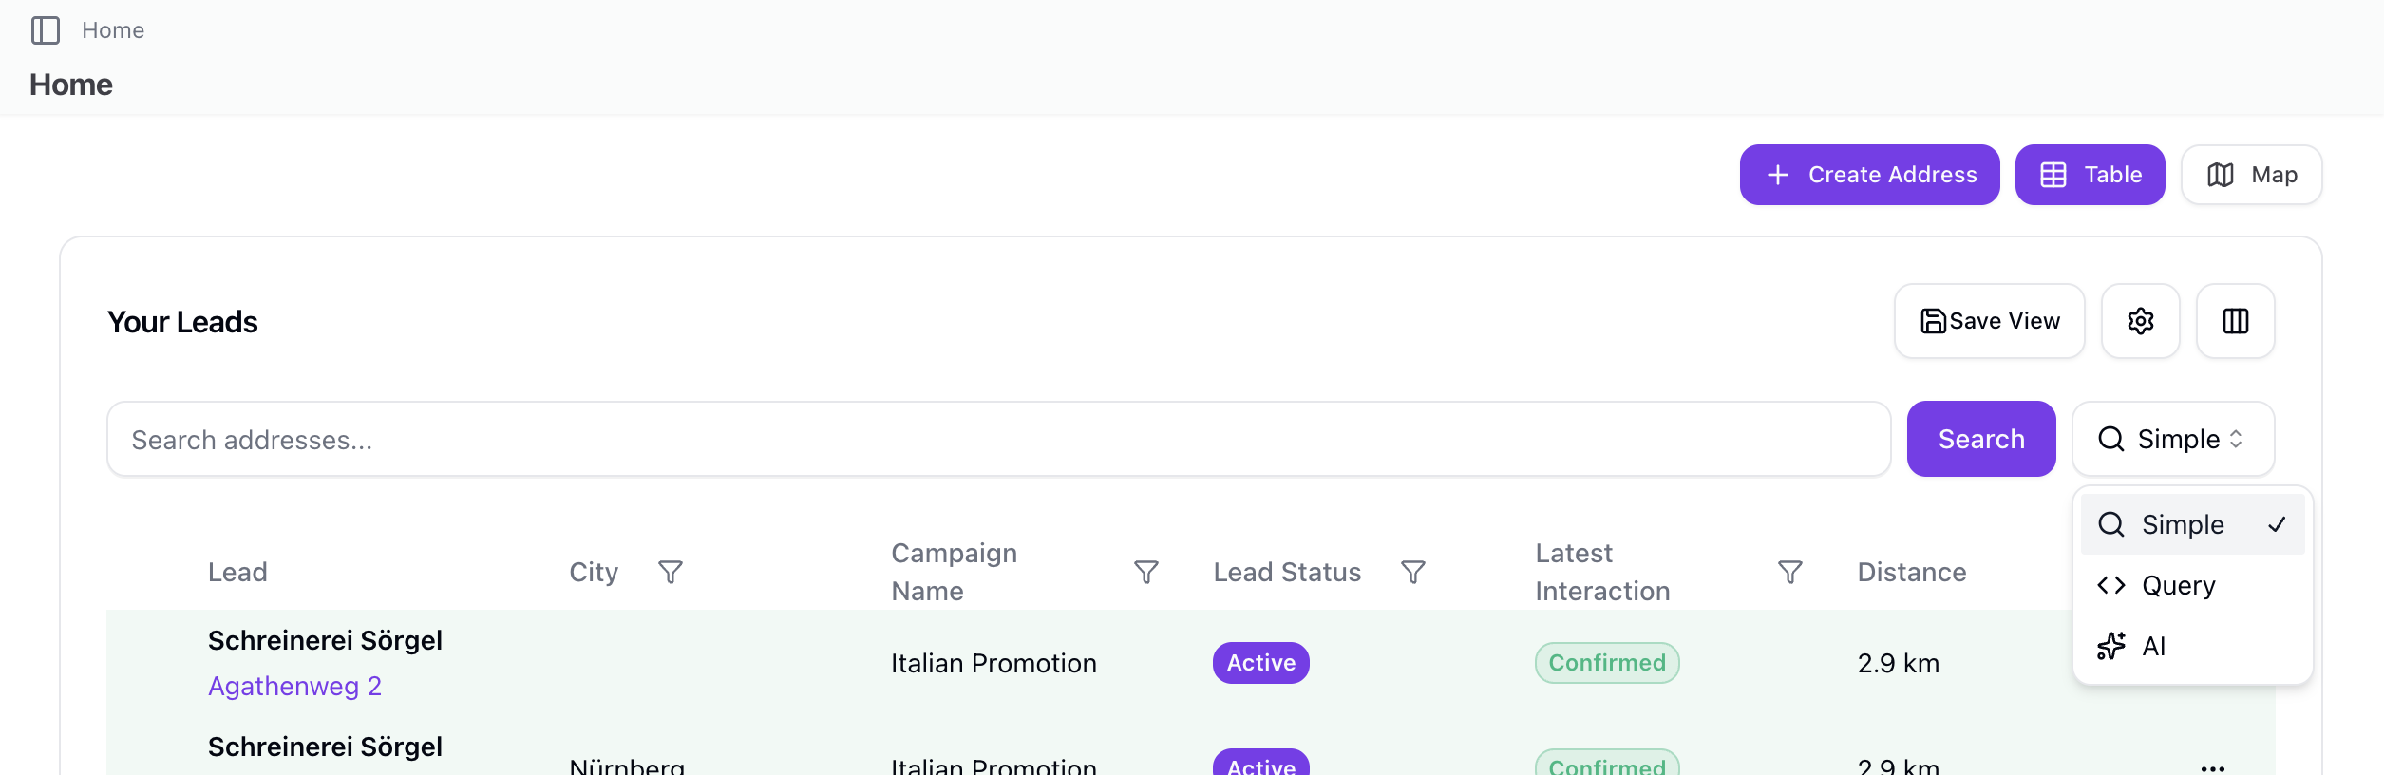
Task: Toggle the sidebar panel icon
Action: pyautogui.click(x=46, y=30)
